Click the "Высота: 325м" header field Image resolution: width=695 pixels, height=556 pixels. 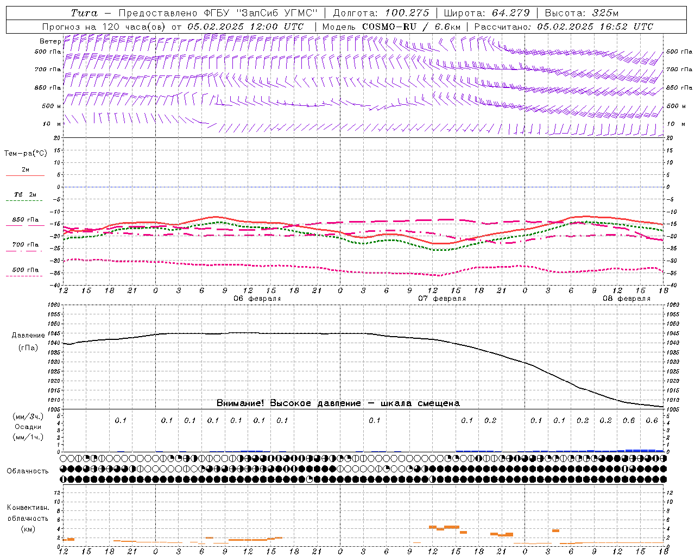click(582, 13)
